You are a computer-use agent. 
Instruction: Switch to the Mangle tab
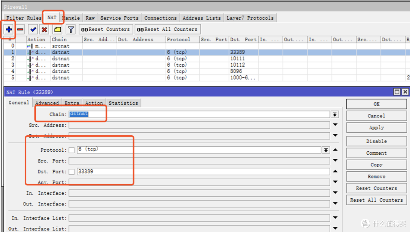click(71, 17)
